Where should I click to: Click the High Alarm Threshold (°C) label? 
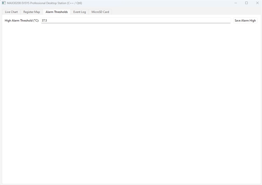(22, 21)
